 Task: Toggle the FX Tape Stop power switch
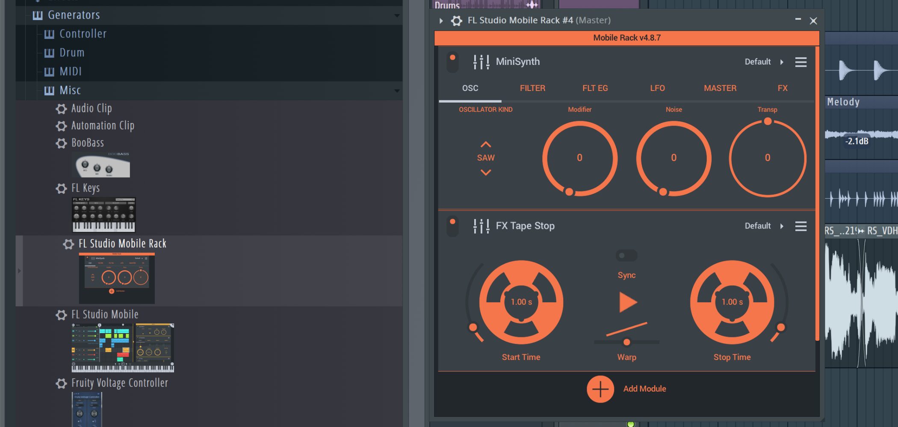pyautogui.click(x=452, y=226)
